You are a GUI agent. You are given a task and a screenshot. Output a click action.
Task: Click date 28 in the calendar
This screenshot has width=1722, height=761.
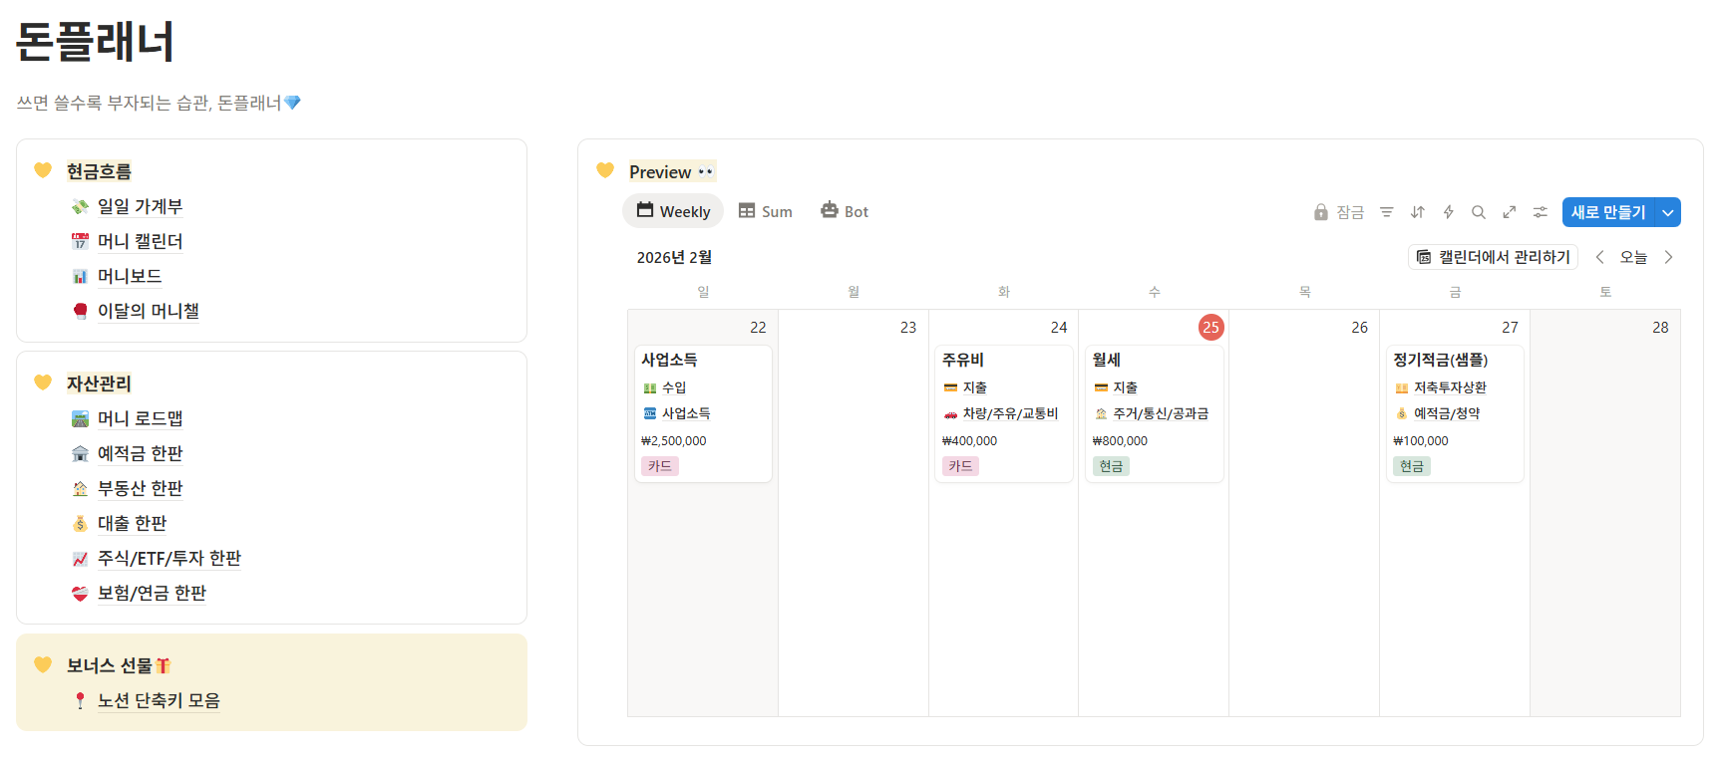(x=1660, y=327)
